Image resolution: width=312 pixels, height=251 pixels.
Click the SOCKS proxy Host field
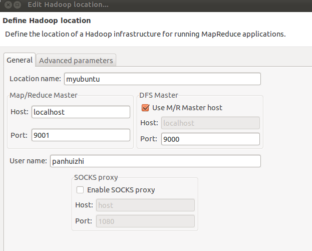145,205
